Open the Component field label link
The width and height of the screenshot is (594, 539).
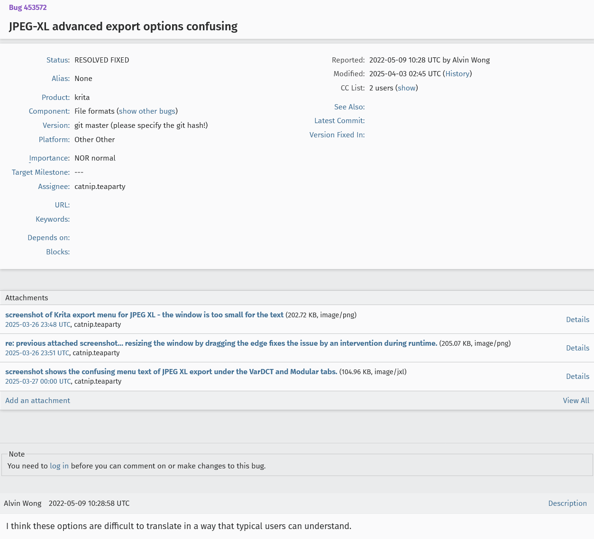pos(48,111)
